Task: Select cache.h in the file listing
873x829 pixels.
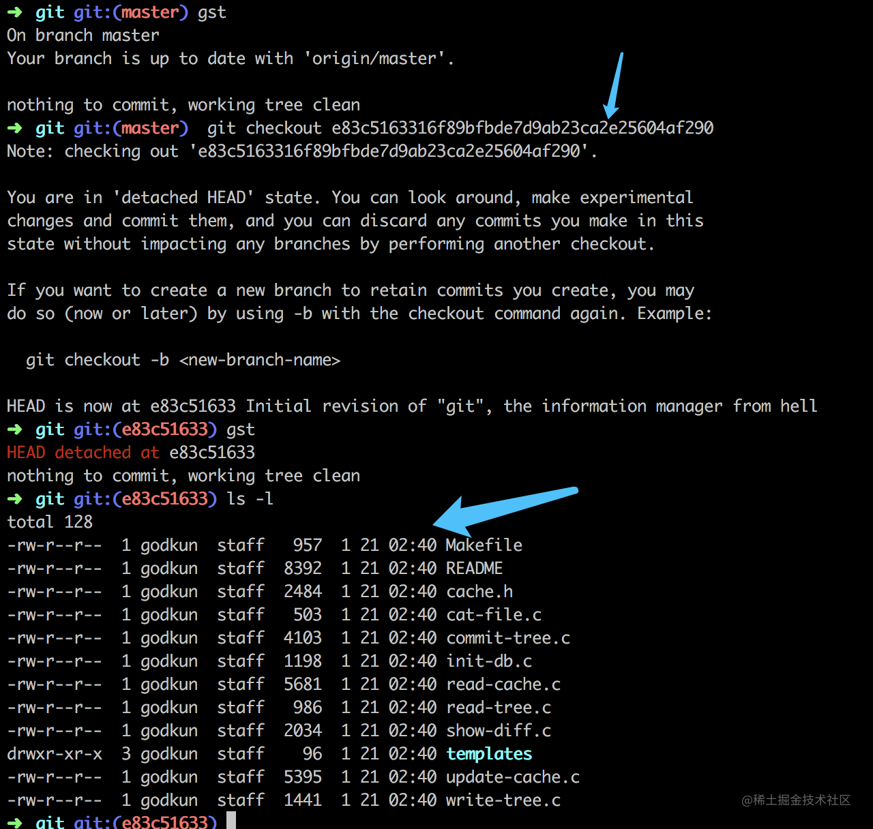Action: (x=479, y=591)
